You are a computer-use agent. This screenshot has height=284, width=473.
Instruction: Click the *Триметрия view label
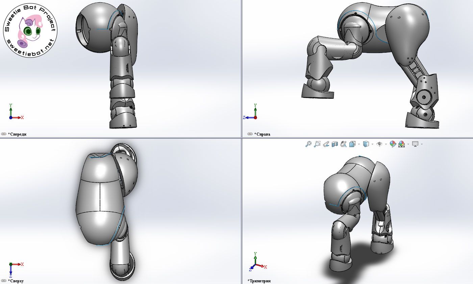259,281
